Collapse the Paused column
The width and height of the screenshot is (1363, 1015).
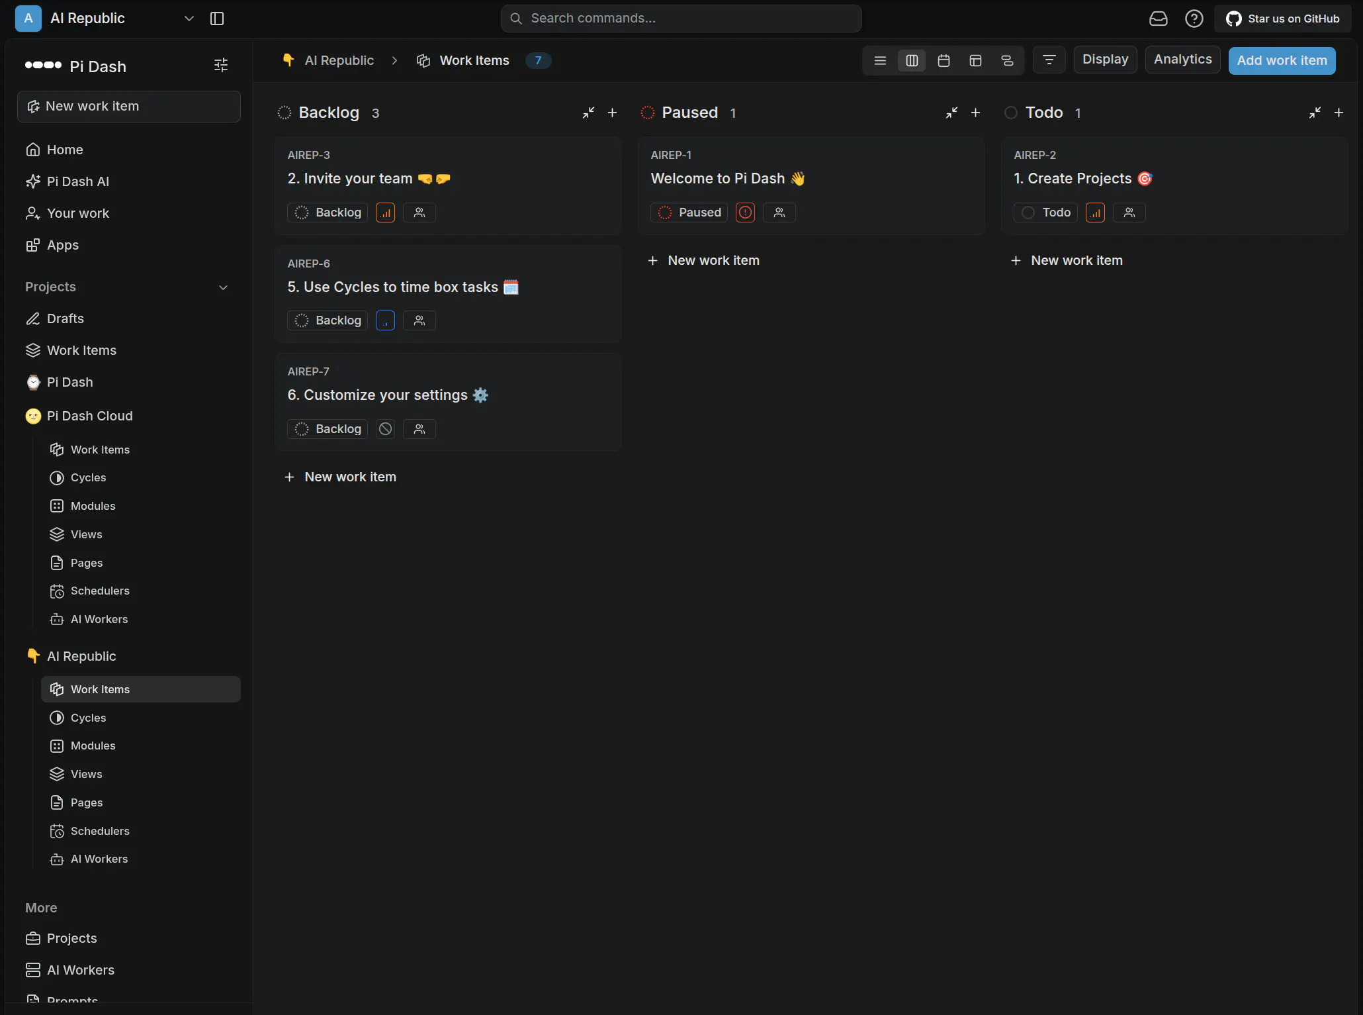pyautogui.click(x=951, y=113)
